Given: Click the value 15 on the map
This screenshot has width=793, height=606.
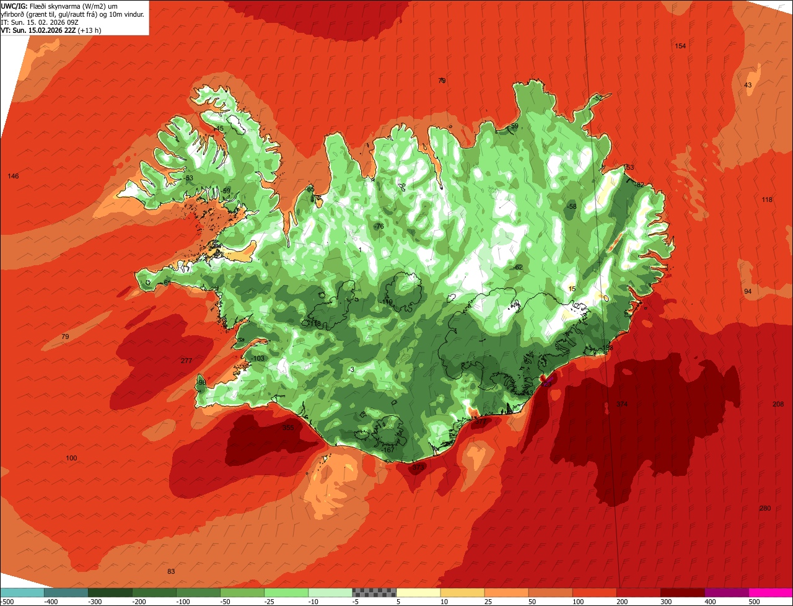Looking at the screenshot, I should click(572, 289).
